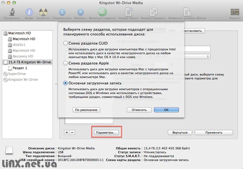Click the Внешний connection type value
Image resolution: width=243 pixels, height=169 pixels.
point(65,156)
